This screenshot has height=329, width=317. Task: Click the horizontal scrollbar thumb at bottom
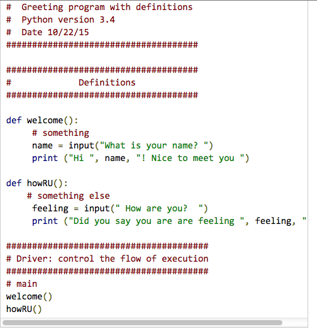click(142, 323)
